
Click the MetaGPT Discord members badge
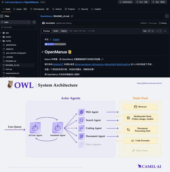[55, 44]
